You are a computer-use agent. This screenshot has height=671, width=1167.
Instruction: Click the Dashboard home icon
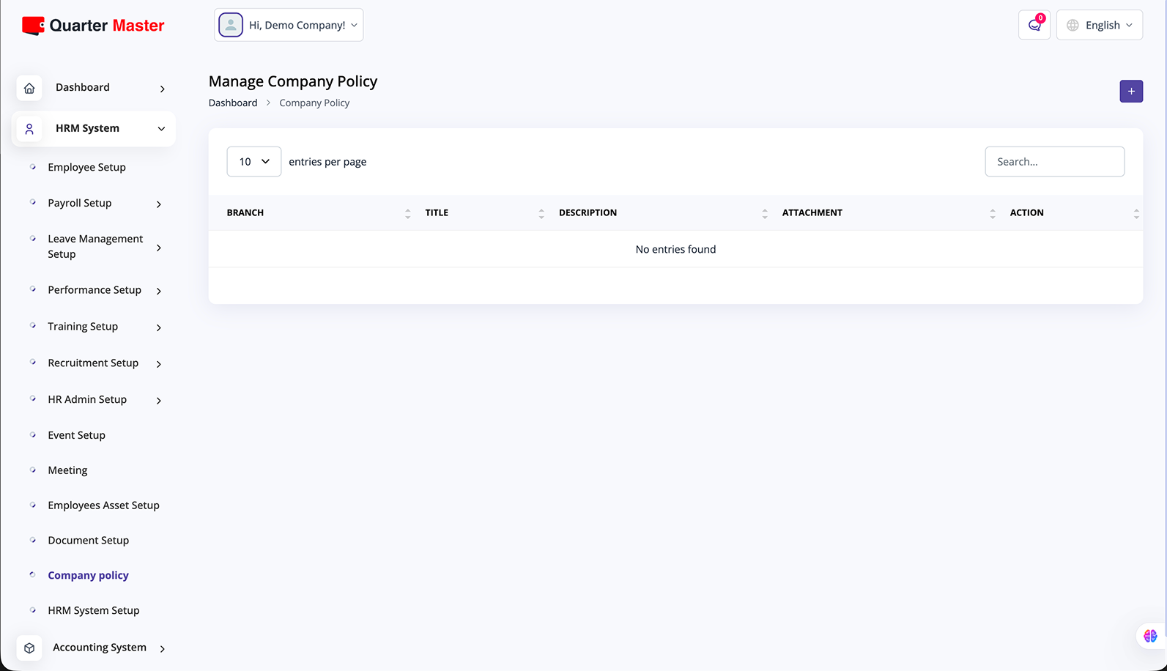[29, 88]
